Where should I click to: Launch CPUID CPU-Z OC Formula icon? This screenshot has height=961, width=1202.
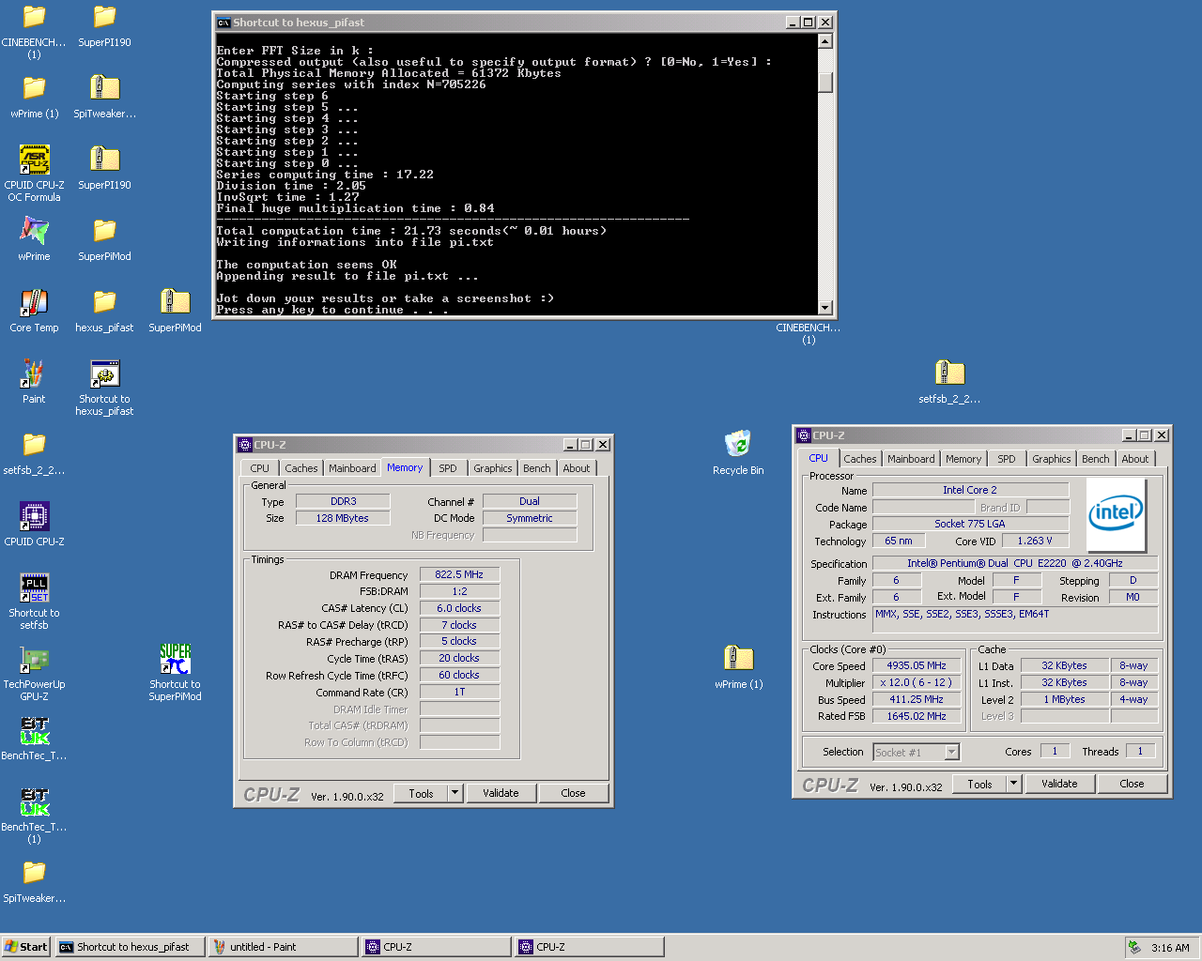pyautogui.click(x=34, y=160)
